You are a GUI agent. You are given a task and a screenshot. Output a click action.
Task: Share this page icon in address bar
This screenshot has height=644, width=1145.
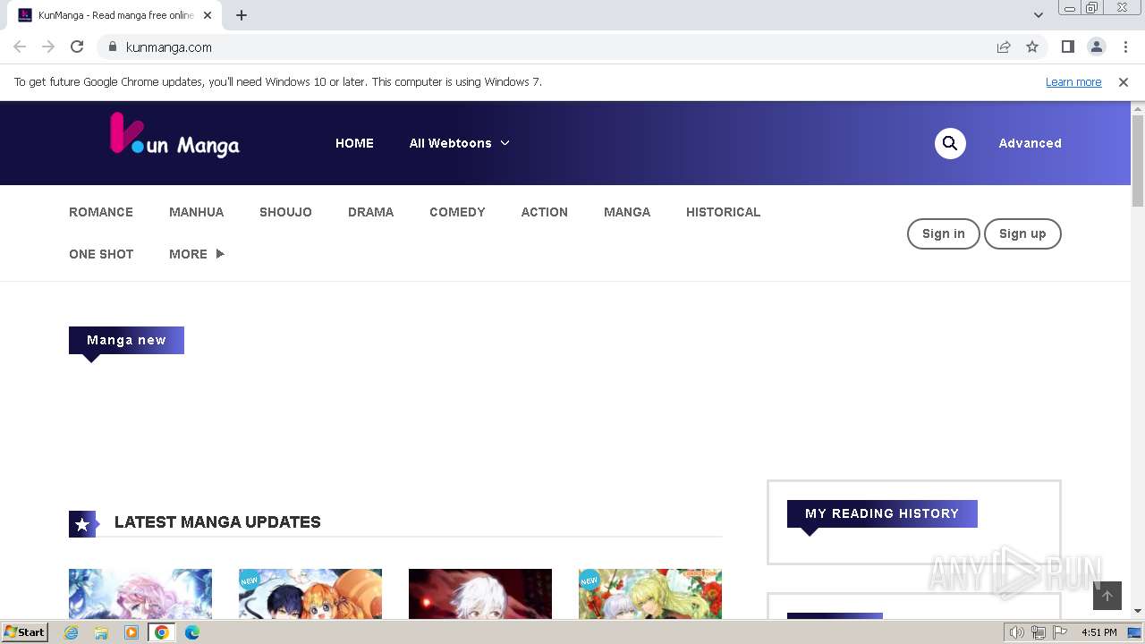(x=1004, y=47)
